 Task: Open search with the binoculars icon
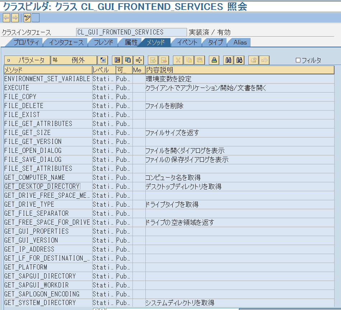coord(228,60)
